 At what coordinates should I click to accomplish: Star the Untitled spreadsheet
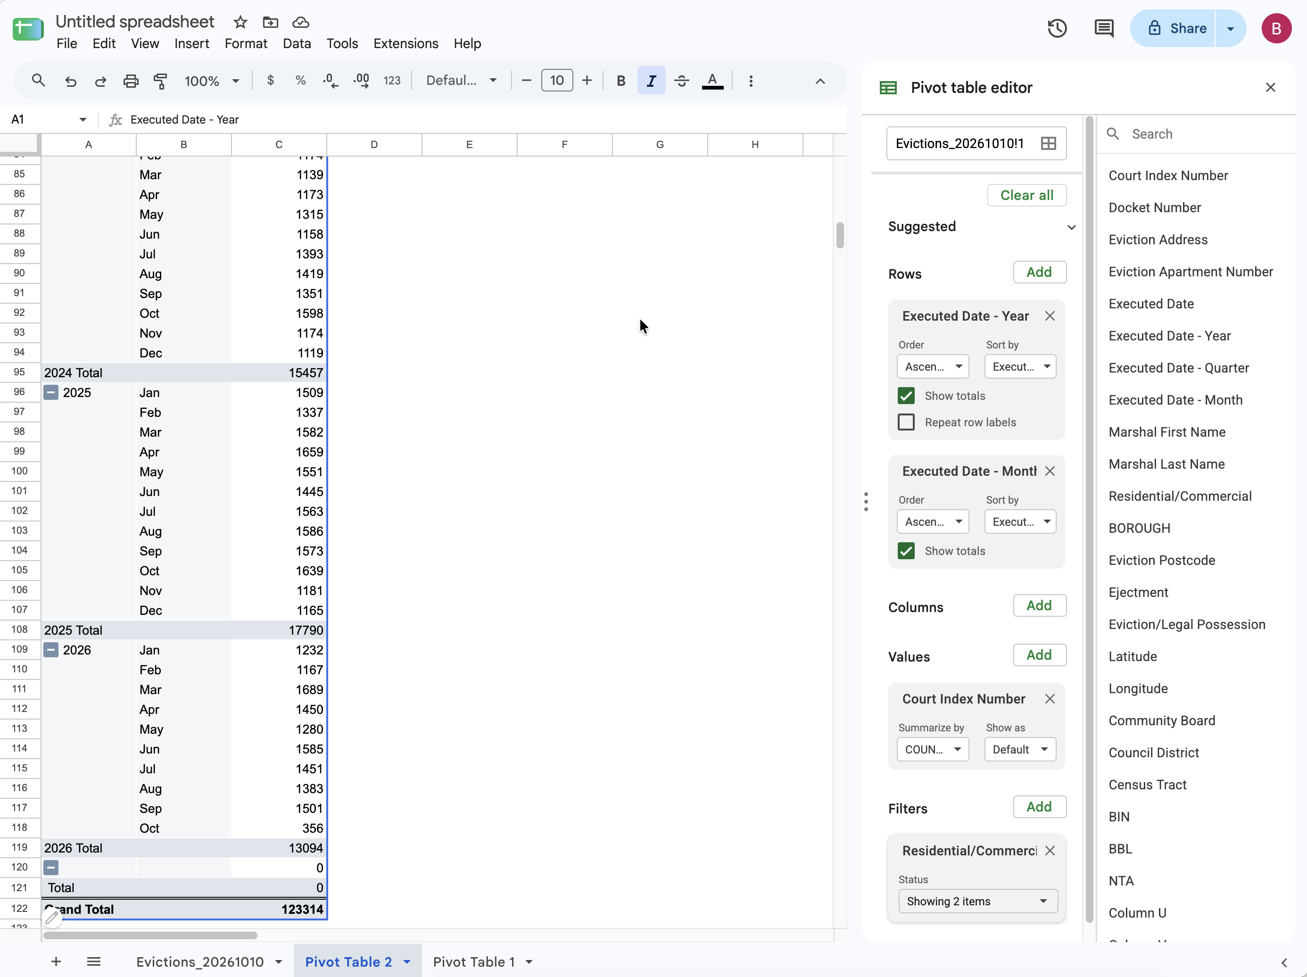tap(240, 23)
